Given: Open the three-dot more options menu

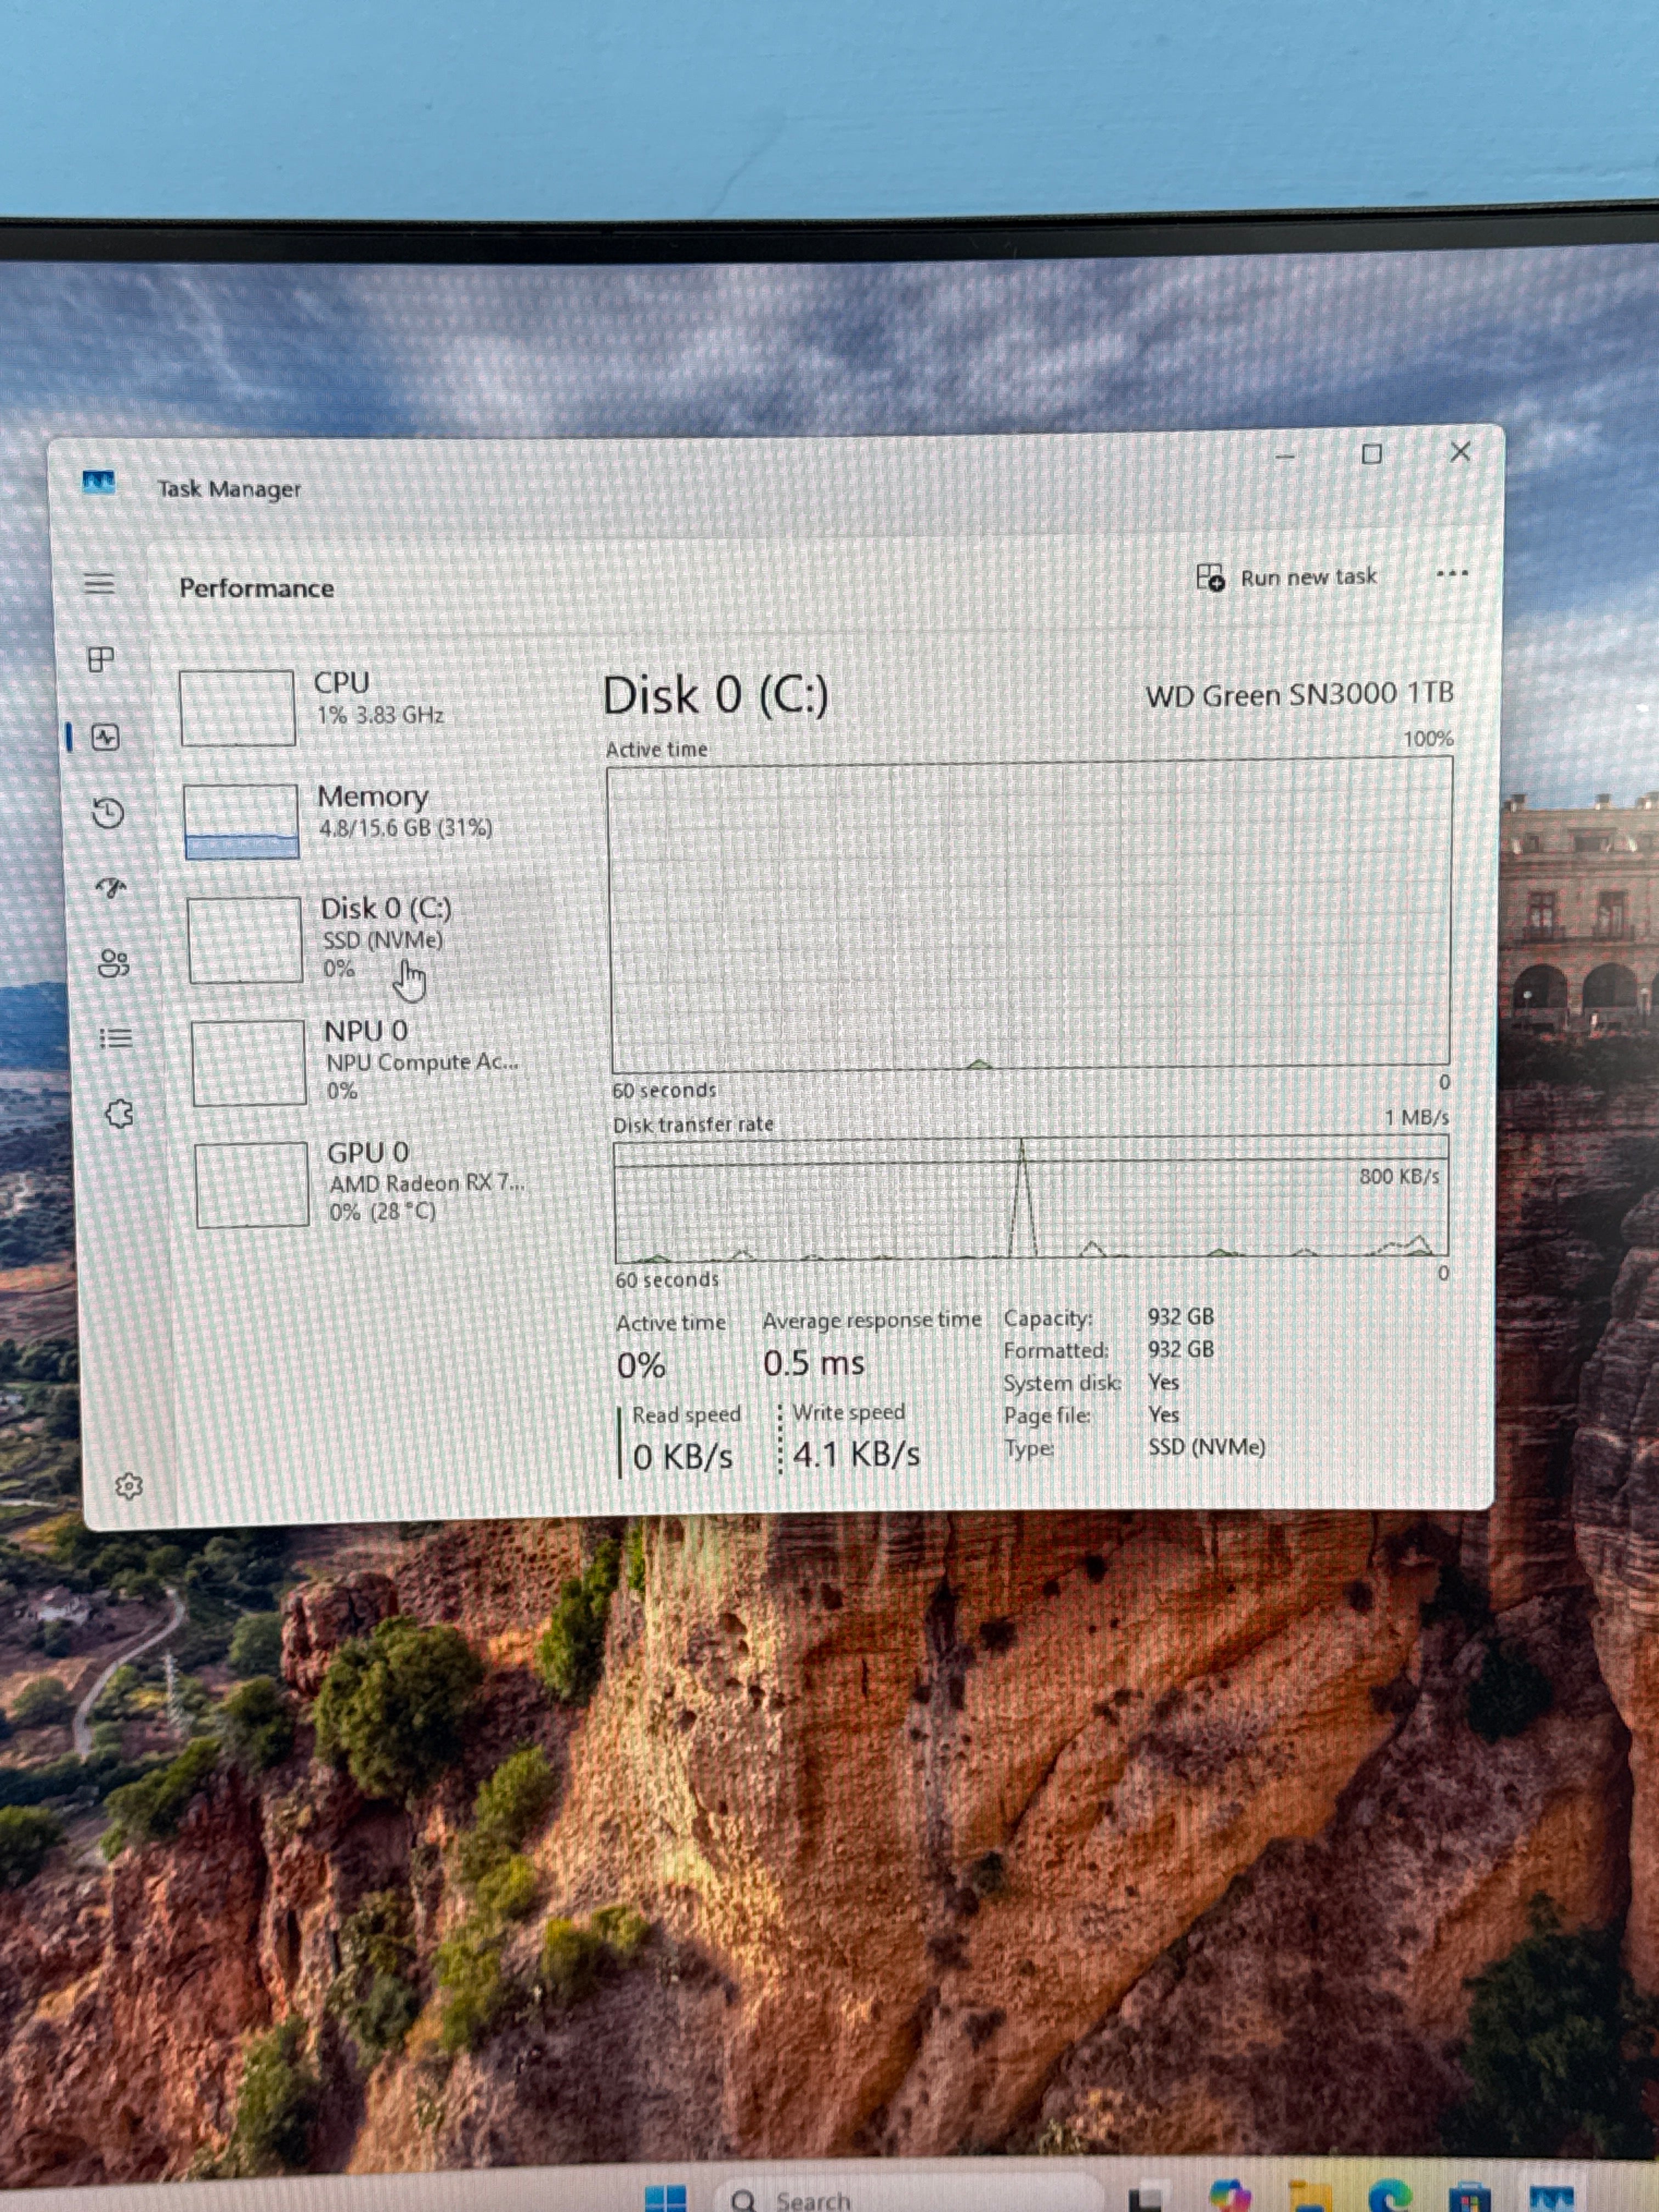Looking at the screenshot, I should click(1451, 574).
